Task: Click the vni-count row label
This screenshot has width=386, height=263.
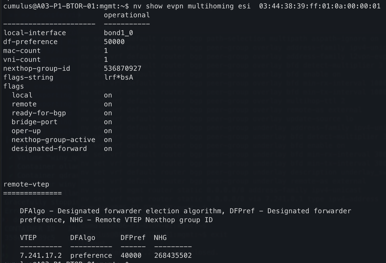Action: (x=22, y=59)
